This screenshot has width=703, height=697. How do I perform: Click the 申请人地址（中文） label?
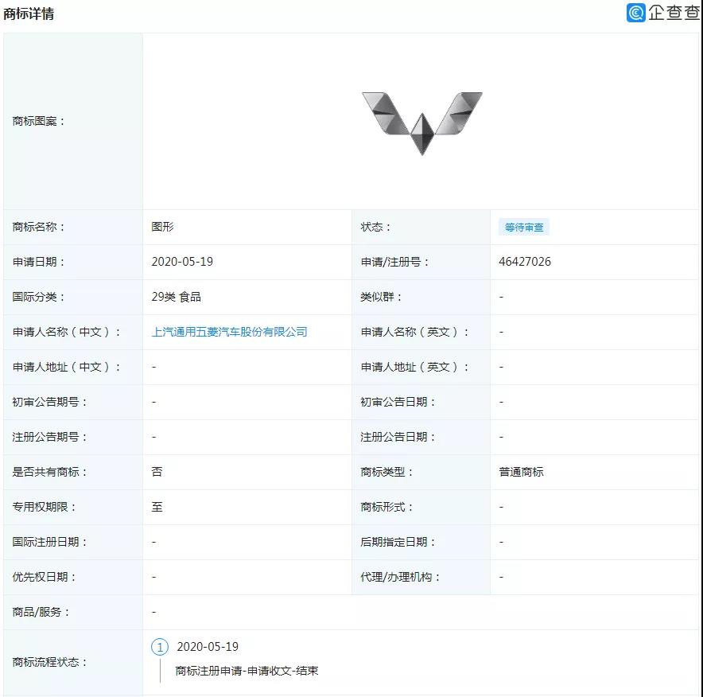pyautogui.click(x=66, y=367)
